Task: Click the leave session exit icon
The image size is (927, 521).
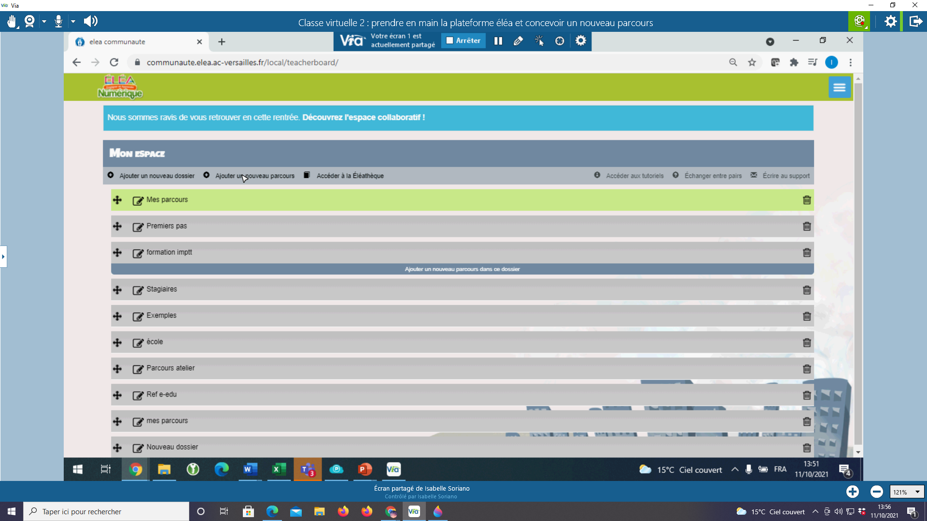Action: (915, 21)
